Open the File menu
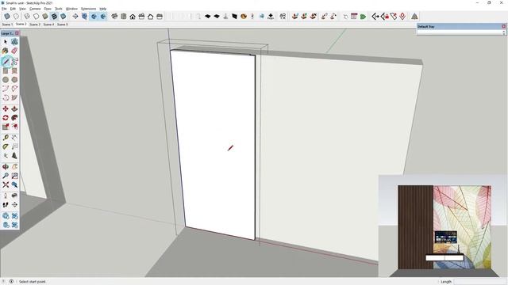Screen dimensions: 508x285 (4, 9)
